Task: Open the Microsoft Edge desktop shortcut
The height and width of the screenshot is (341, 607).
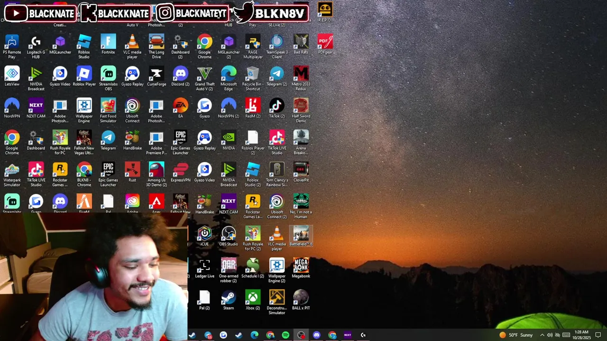Action: [x=229, y=79]
